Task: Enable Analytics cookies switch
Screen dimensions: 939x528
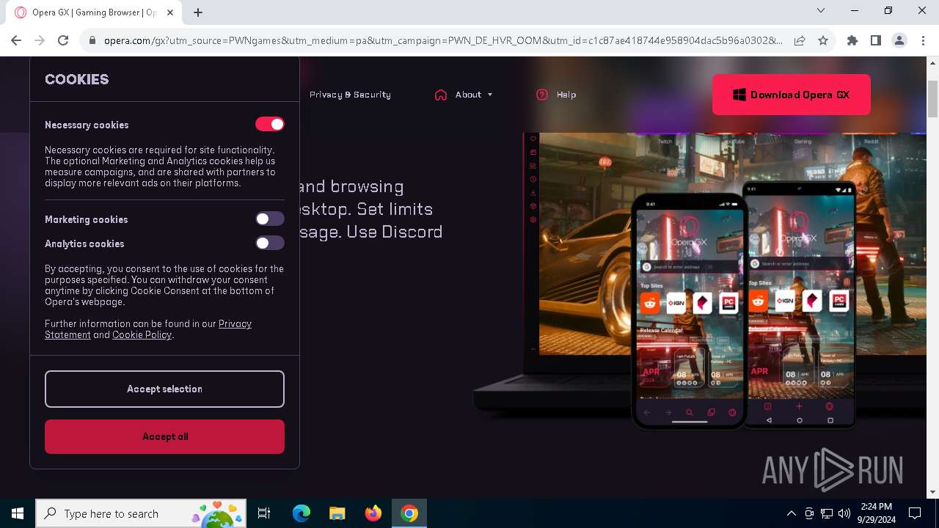Action: [270, 243]
